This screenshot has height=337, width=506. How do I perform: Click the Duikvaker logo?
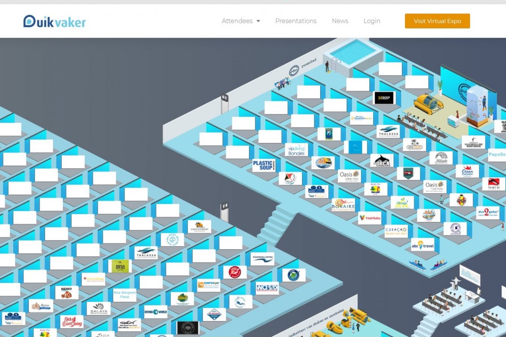pos(55,21)
